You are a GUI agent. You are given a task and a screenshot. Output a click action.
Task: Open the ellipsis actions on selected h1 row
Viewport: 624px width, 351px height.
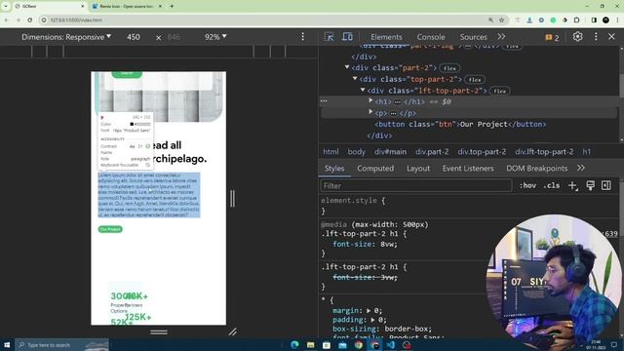(x=324, y=101)
